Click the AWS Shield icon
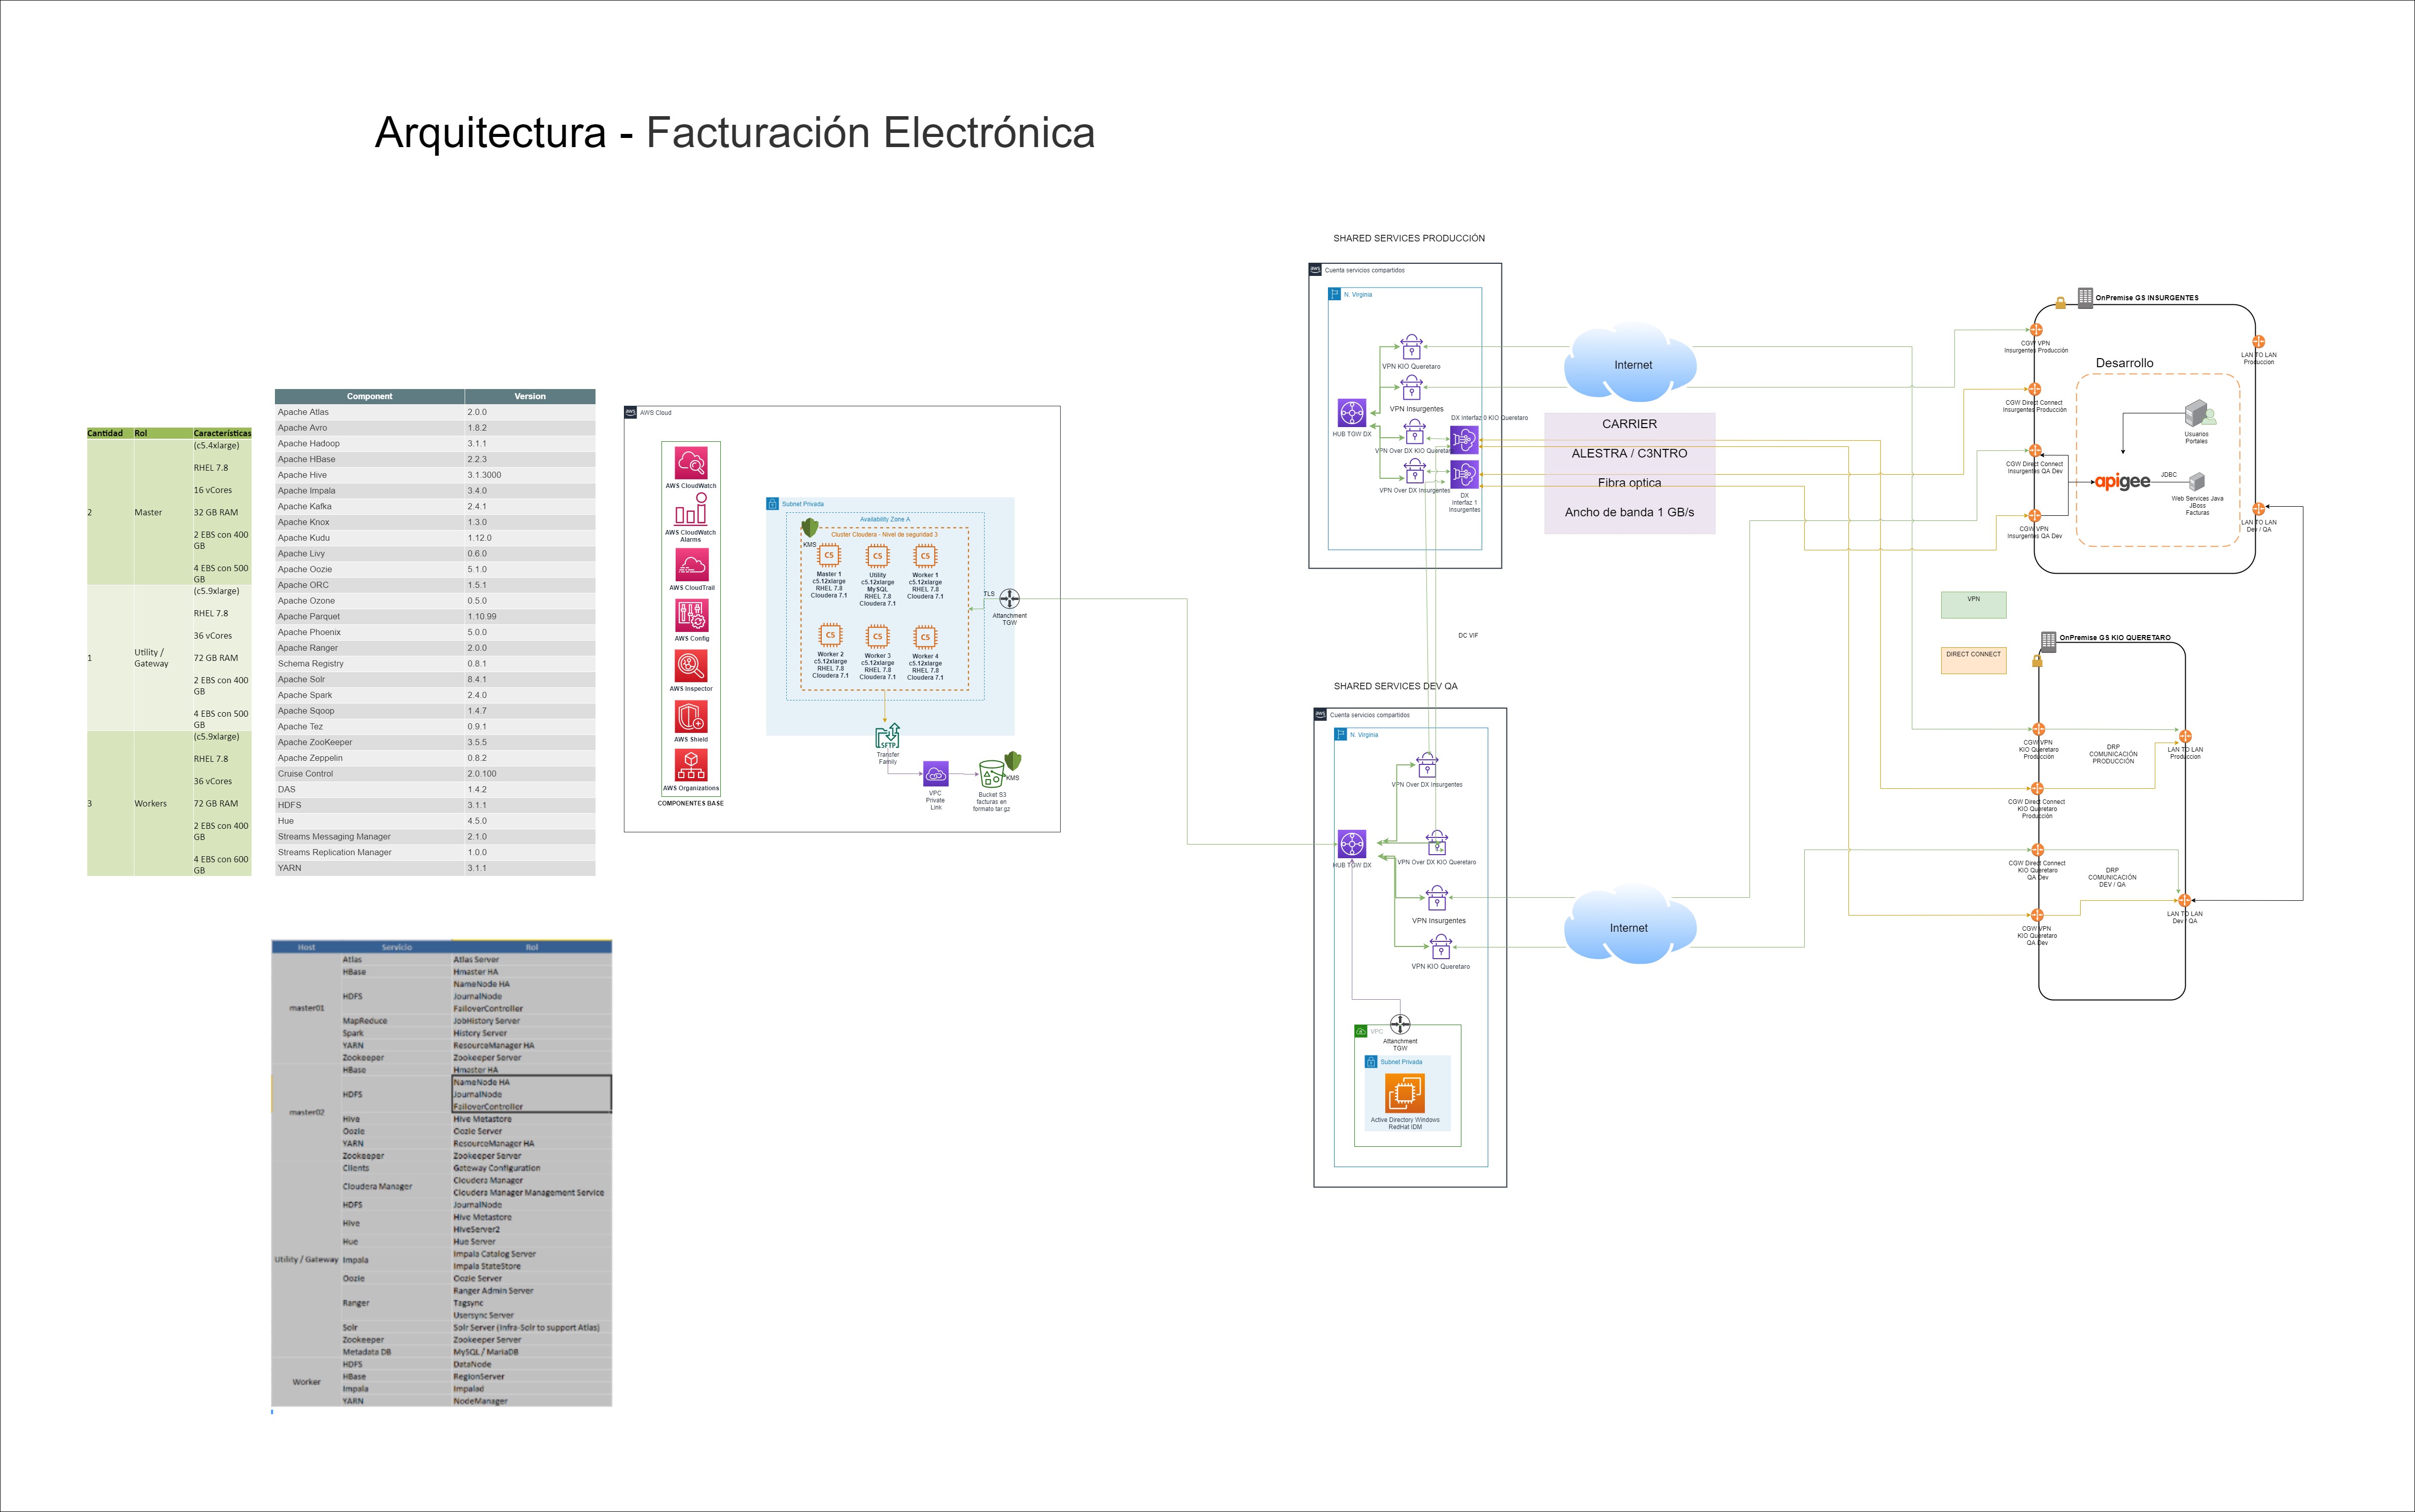This screenshot has width=2415, height=1512. point(691,716)
